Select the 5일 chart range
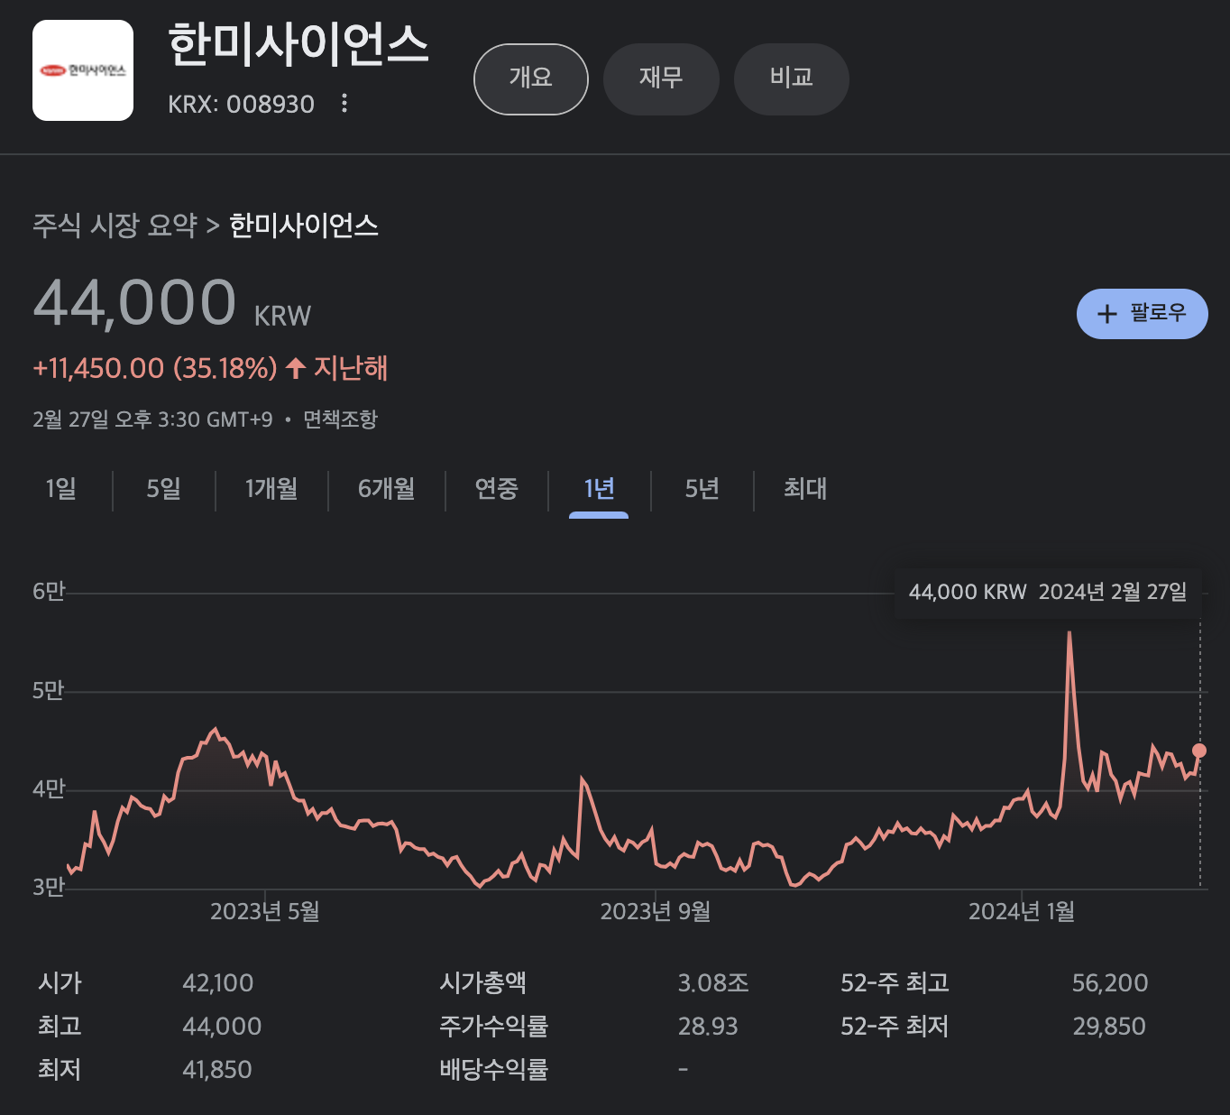This screenshot has width=1230, height=1115. pos(164,489)
